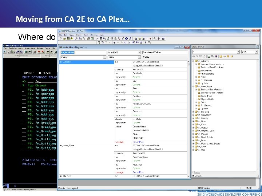This screenshot has height=196, width=262.
Task: Click the F3=Exit text in terminal window
Action: [29, 164]
